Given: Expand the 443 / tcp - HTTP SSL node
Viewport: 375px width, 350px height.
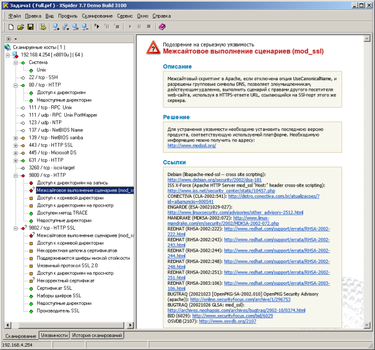Looking at the screenshot, I should click(16, 145).
